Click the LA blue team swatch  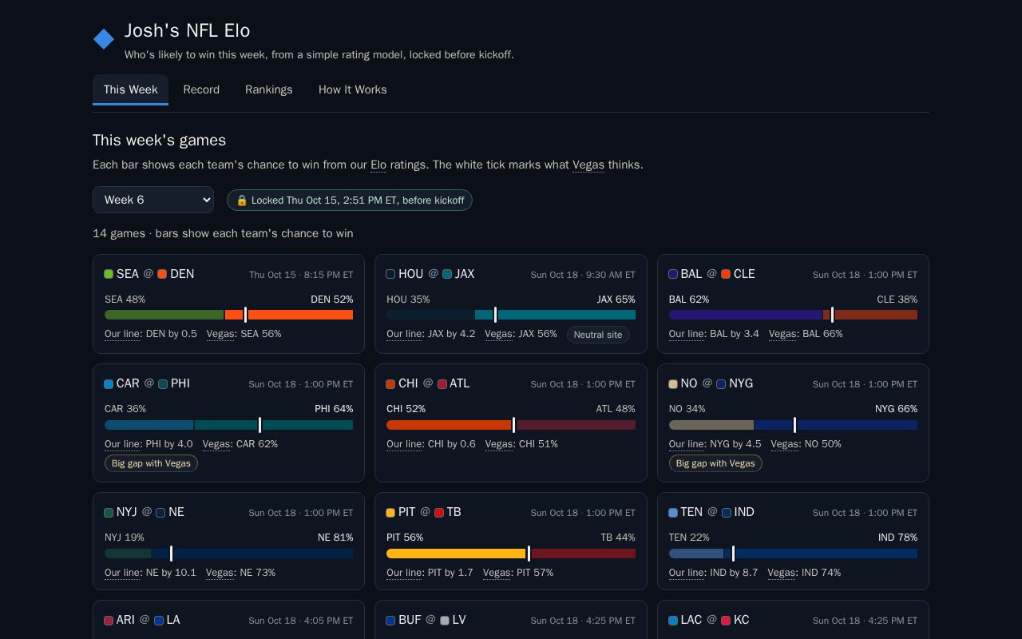click(x=159, y=621)
